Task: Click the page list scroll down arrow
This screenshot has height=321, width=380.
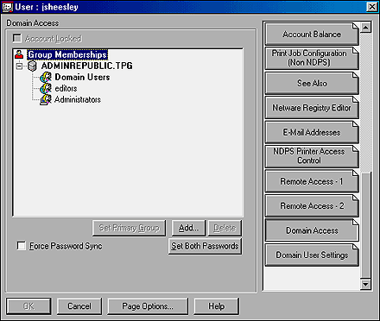Action: (x=365, y=284)
